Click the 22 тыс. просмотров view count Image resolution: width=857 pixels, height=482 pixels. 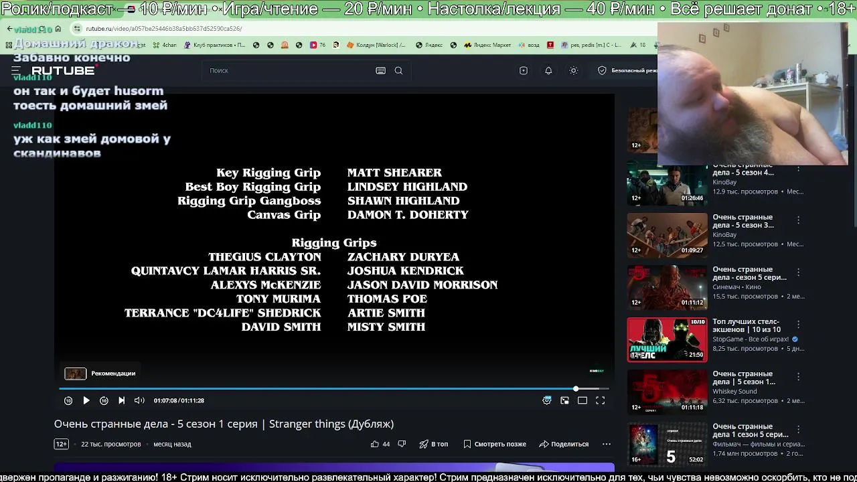pyautogui.click(x=111, y=444)
